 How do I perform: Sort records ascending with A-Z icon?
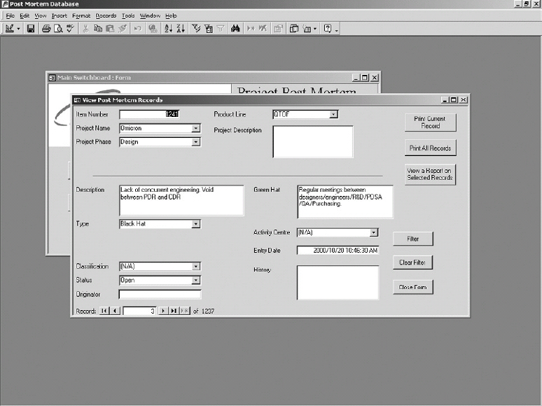[168, 29]
